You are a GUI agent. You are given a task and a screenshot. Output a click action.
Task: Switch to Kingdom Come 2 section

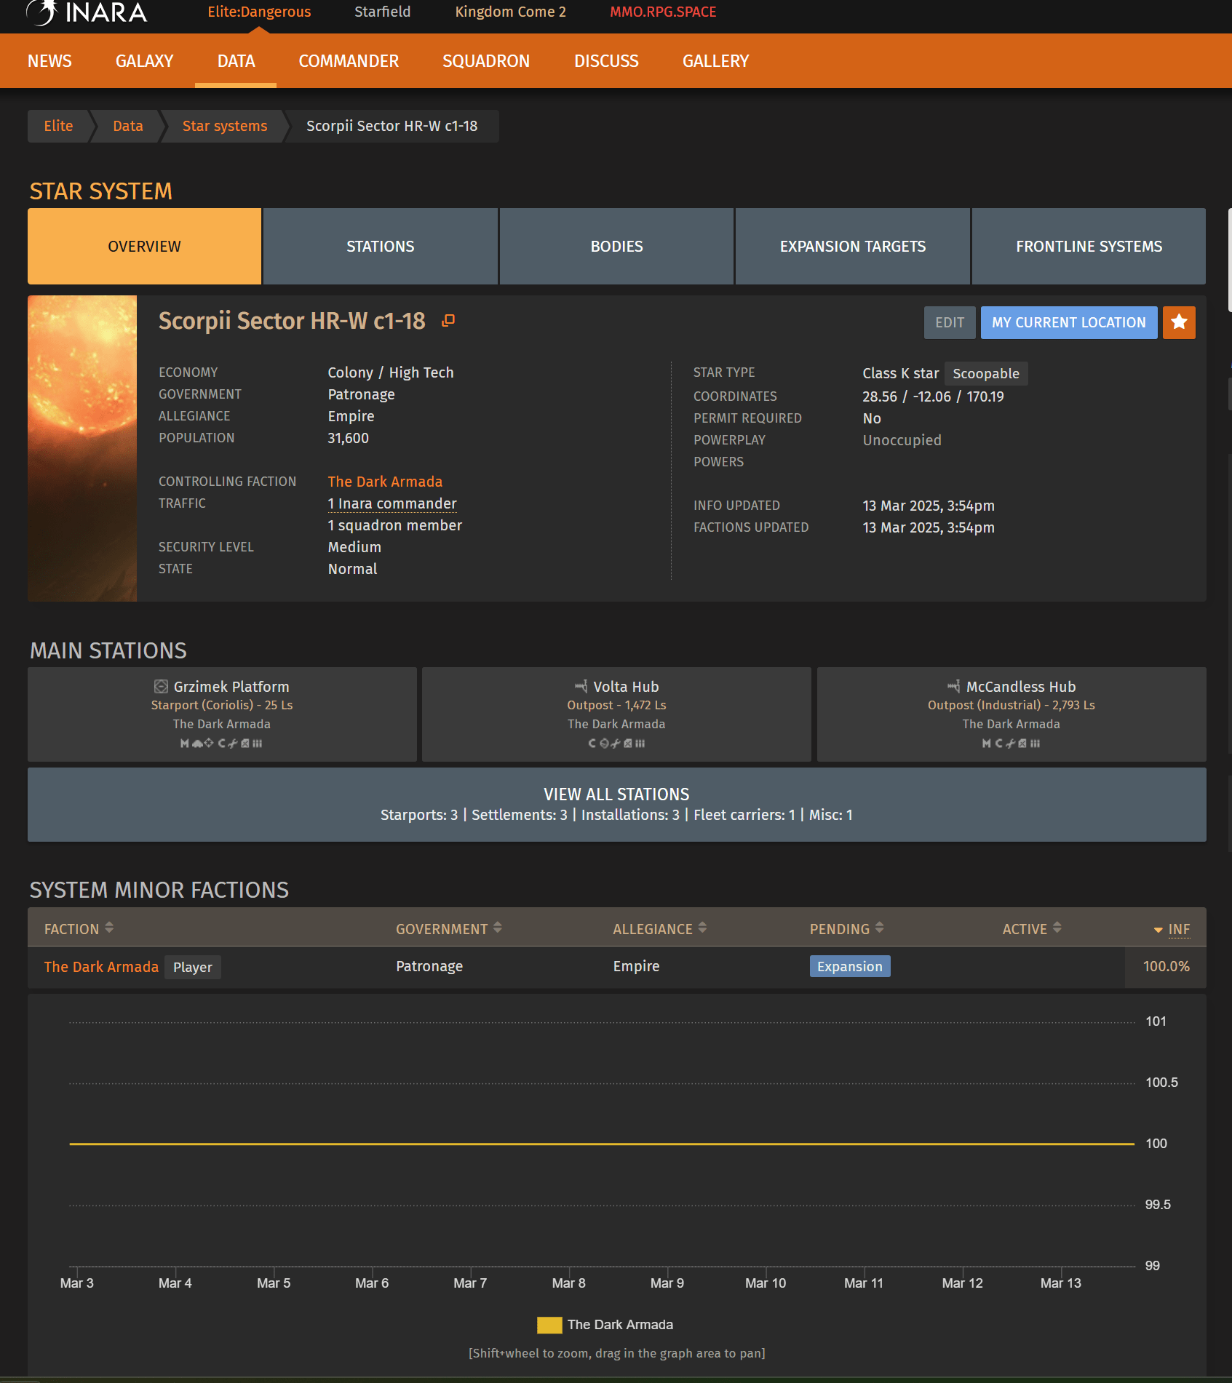[510, 12]
